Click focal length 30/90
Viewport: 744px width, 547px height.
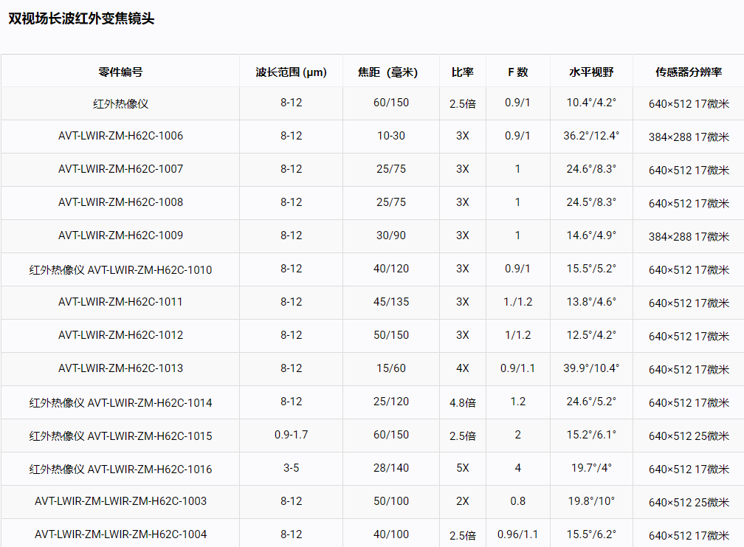391,235
